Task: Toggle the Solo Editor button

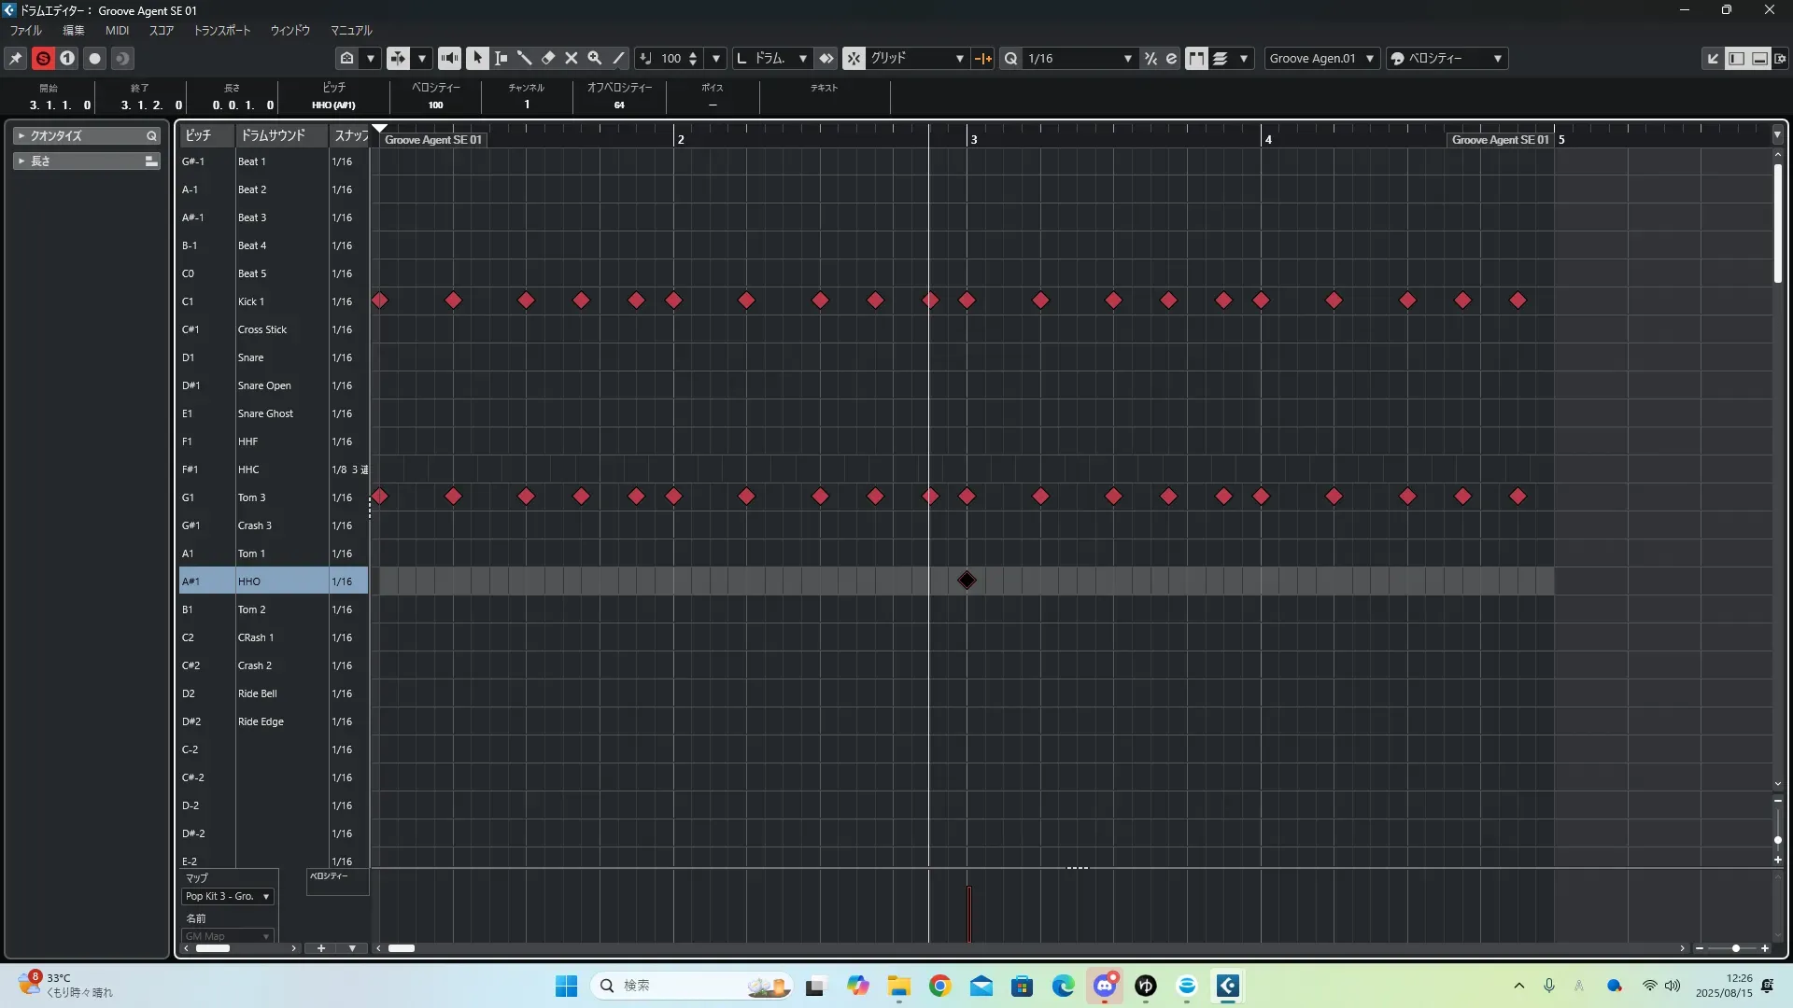Action: (43, 58)
